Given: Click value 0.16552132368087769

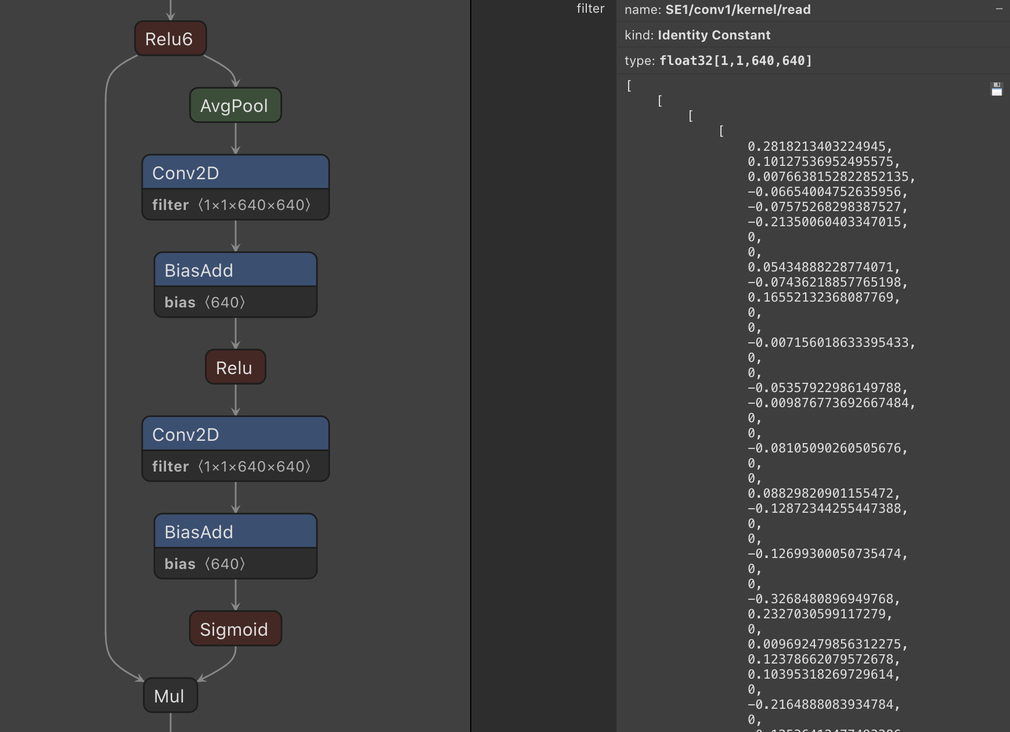Looking at the screenshot, I should pos(824,298).
